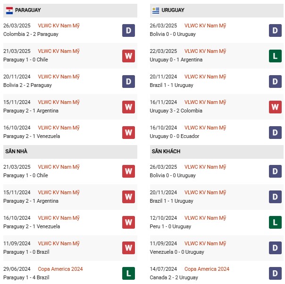Click L badge for Paraguay 1 - 4 Brazil
This screenshot has width=285, height=284.
coord(128,273)
